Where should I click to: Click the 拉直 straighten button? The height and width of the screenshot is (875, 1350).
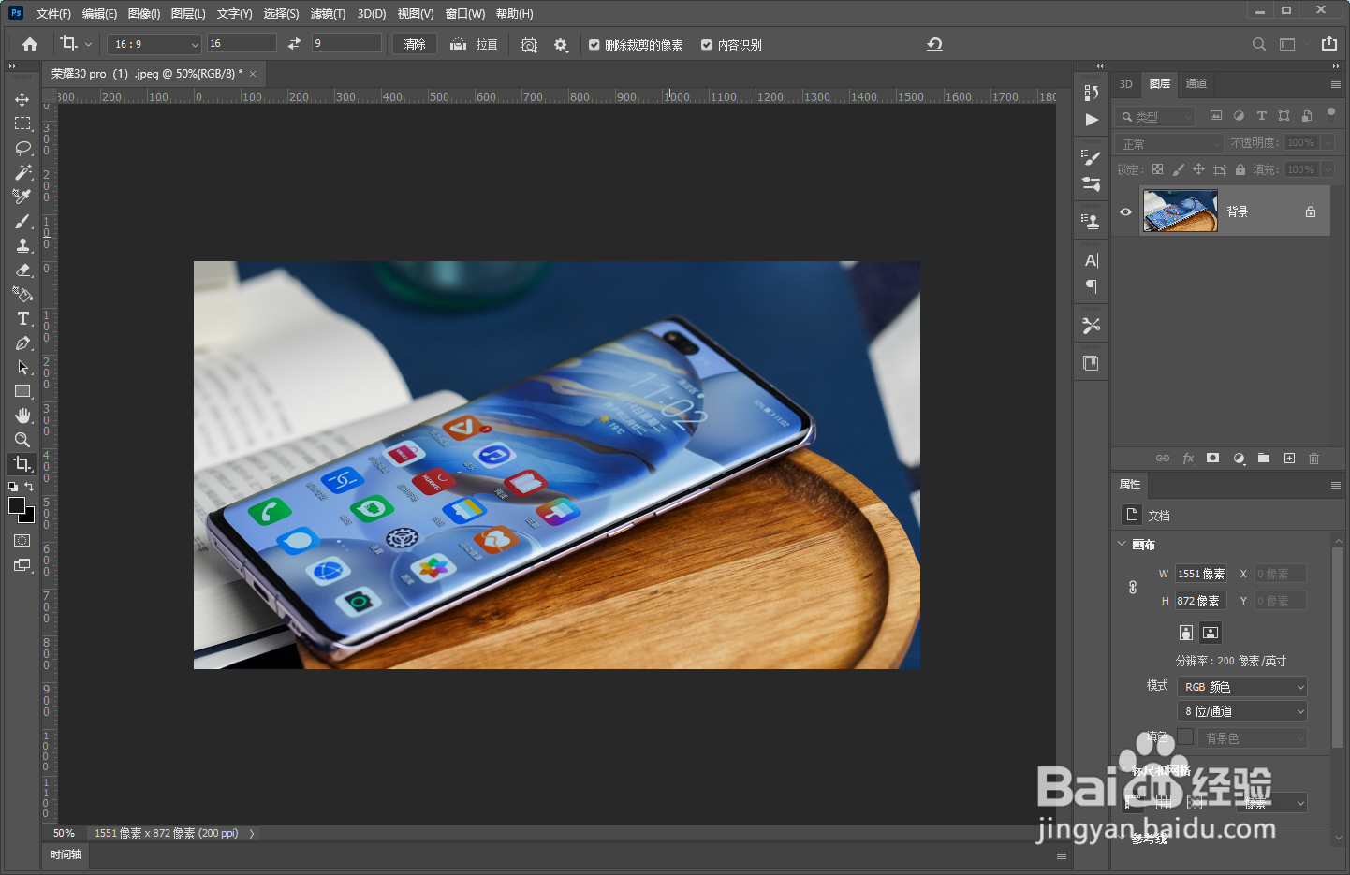pyautogui.click(x=474, y=44)
